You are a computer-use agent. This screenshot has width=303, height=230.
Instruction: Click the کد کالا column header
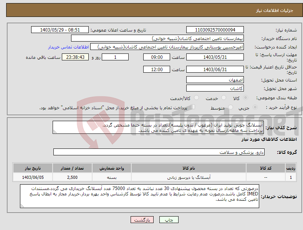[265, 168]
